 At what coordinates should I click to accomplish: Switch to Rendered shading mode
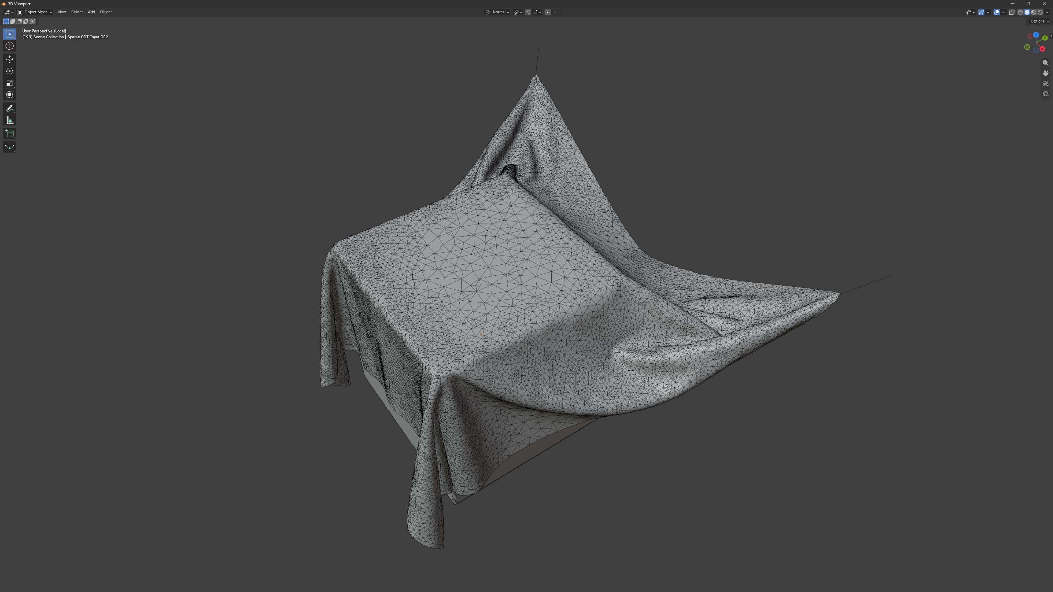point(1040,12)
